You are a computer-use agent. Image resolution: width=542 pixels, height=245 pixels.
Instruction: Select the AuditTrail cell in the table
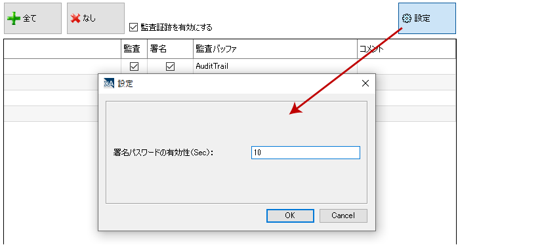click(275, 66)
